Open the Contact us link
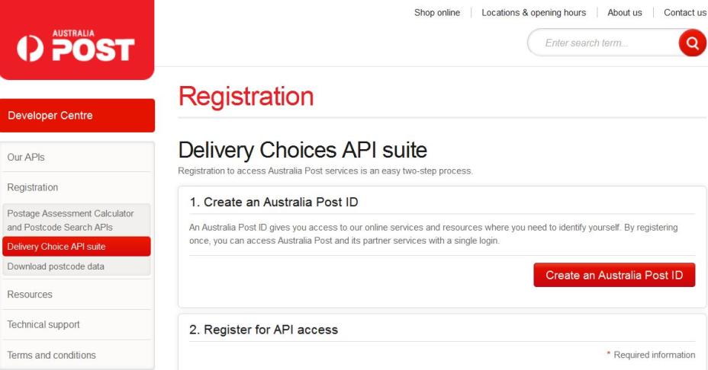 (684, 13)
